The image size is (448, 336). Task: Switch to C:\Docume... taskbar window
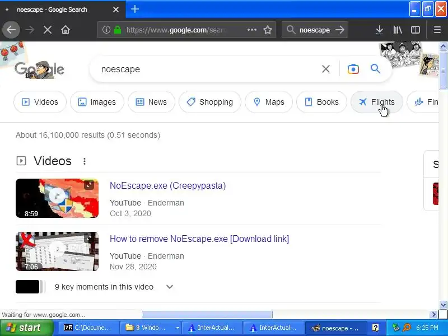click(89, 328)
